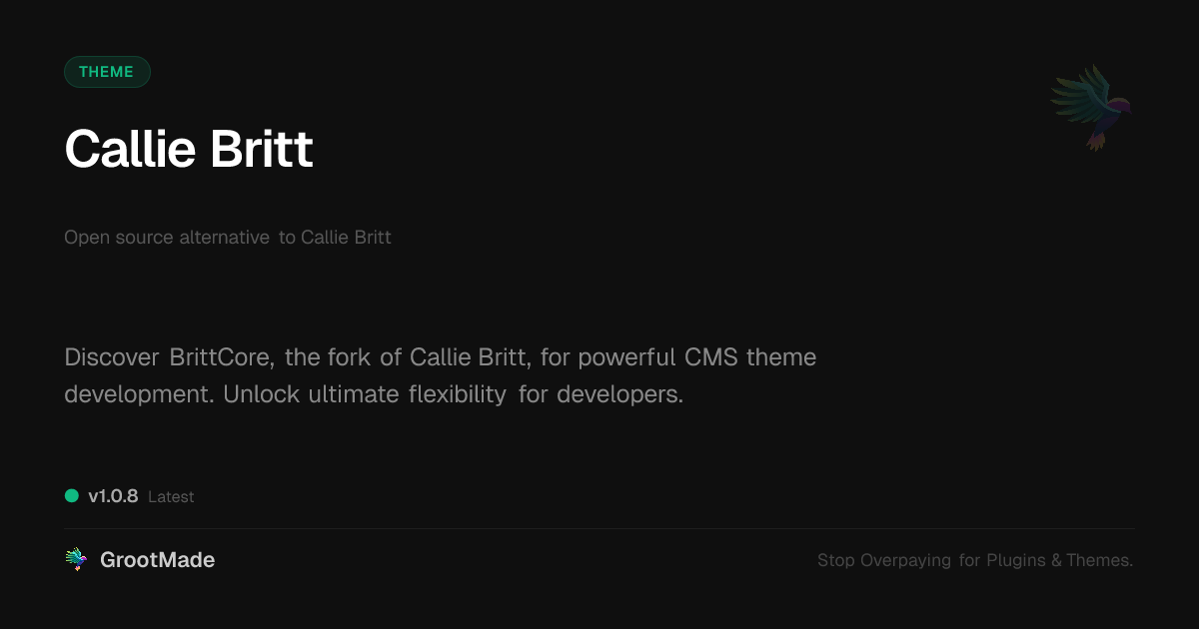
Task: Click the small GrootMade bird icon
Action: [x=76, y=560]
